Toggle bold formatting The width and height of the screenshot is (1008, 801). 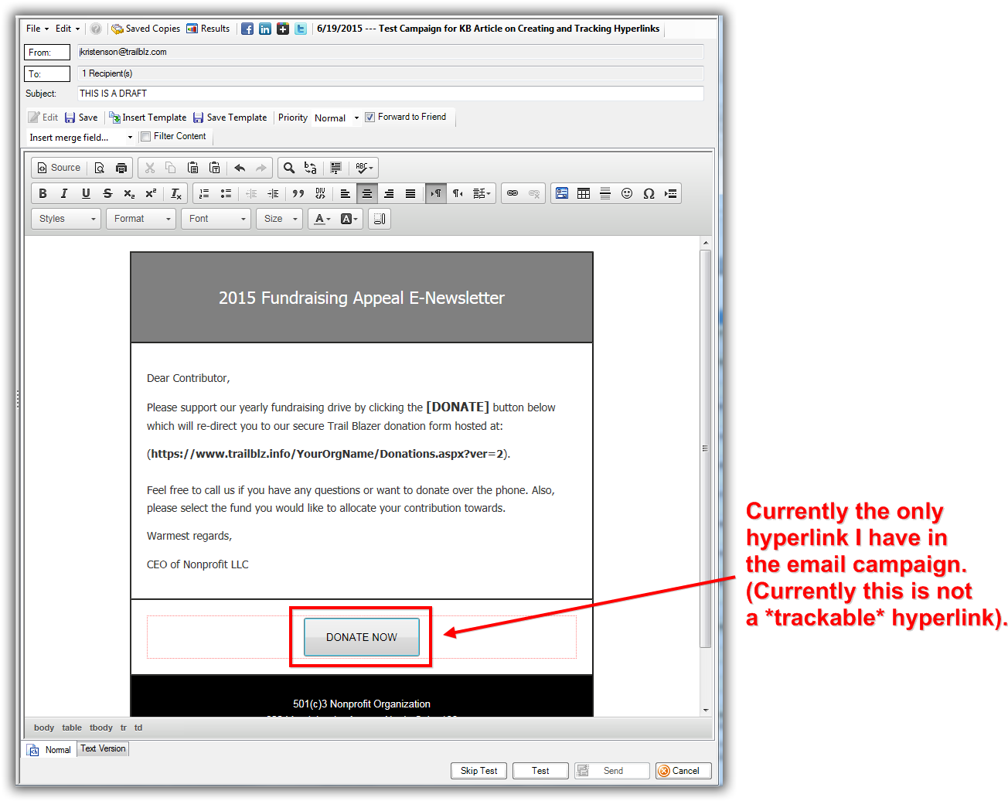pos(43,193)
